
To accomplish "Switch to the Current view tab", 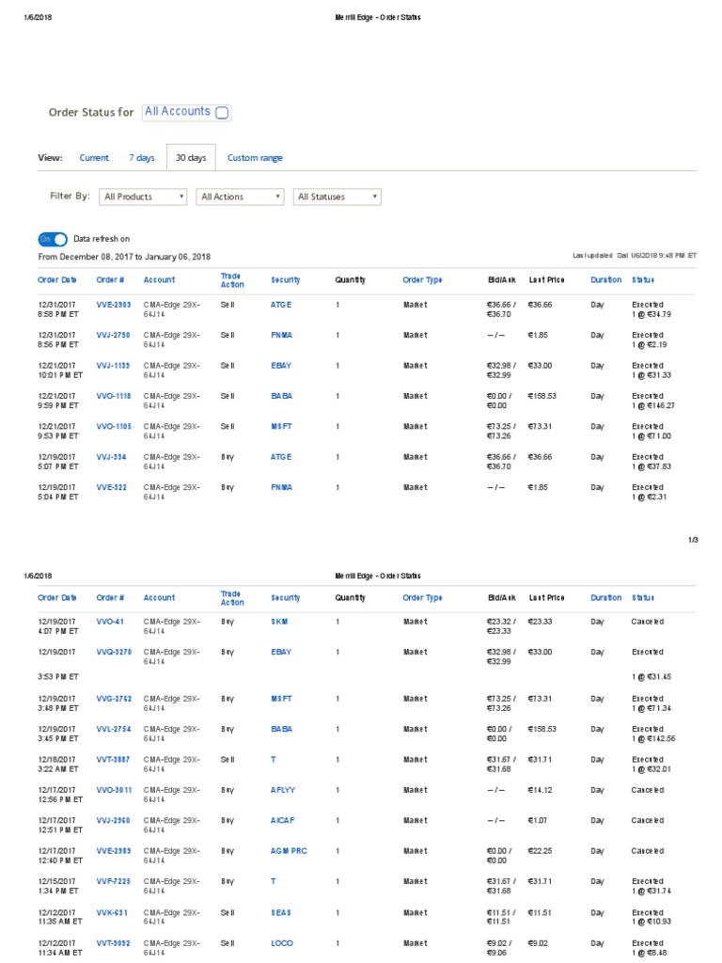I will [x=94, y=158].
